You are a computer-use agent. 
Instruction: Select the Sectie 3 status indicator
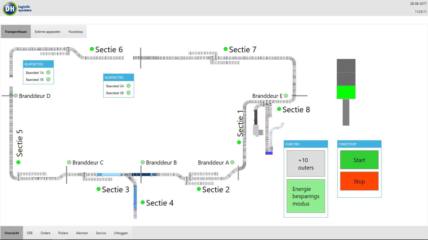point(98,189)
